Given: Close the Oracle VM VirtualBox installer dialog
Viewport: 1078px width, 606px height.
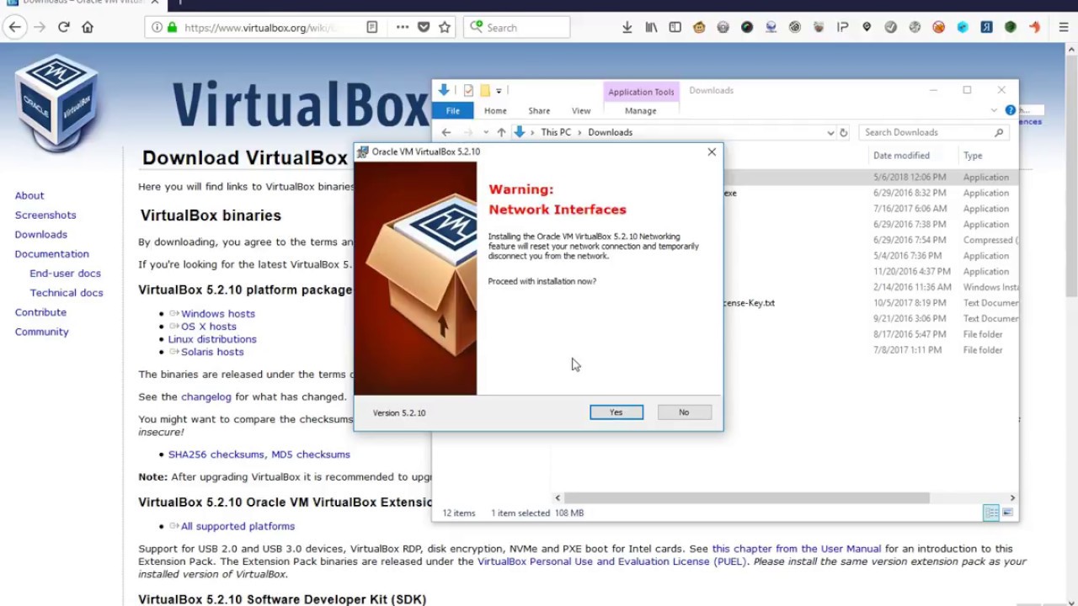Looking at the screenshot, I should 712,151.
